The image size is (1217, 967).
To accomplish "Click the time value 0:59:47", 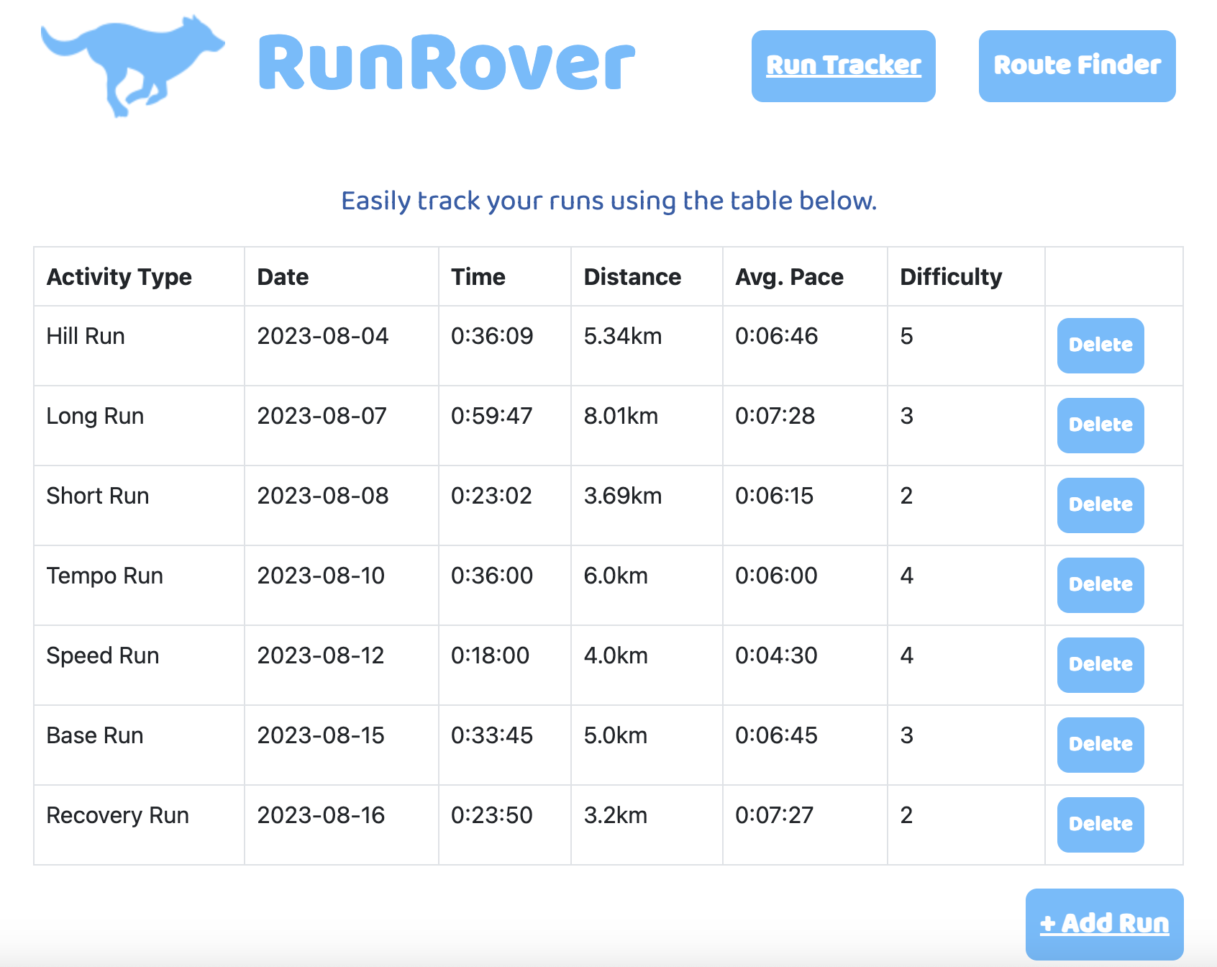I will pos(492,416).
